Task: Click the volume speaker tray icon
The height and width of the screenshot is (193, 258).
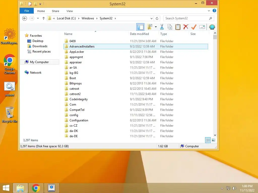Action: click(x=234, y=188)
